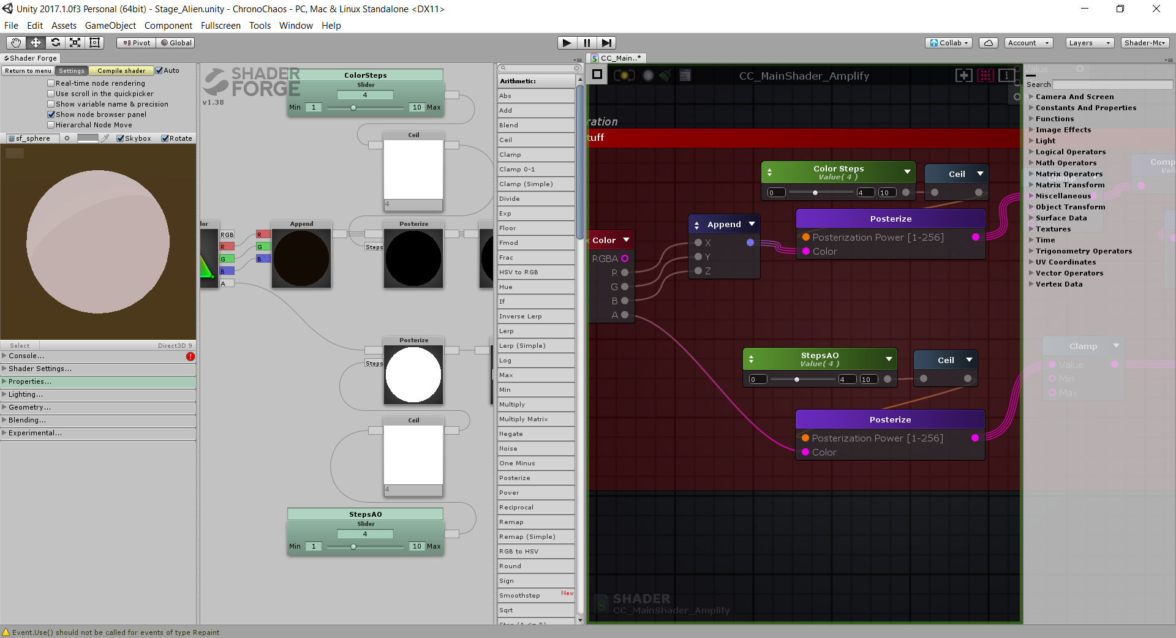This screenshot has width=1176, height=638.
Task: Switch to the CC_Main tab
Action: (617, 58)
